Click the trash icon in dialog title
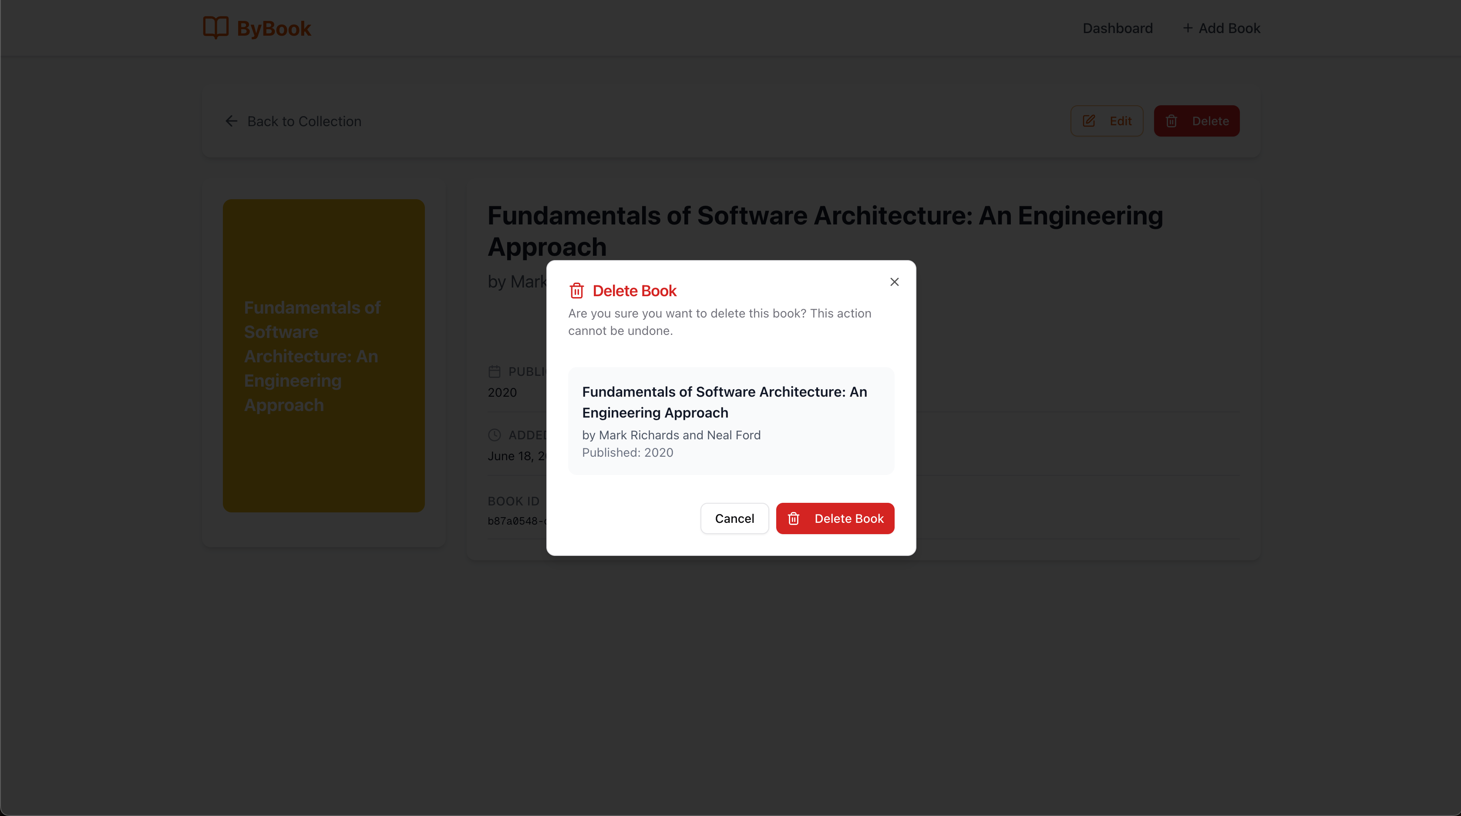1461x816 pixels. 576,291
